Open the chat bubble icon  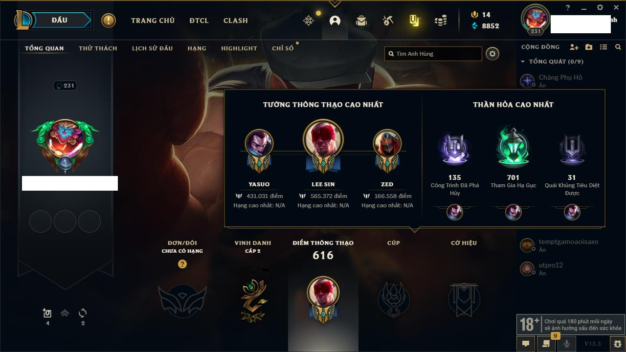(x=526, y=344)
